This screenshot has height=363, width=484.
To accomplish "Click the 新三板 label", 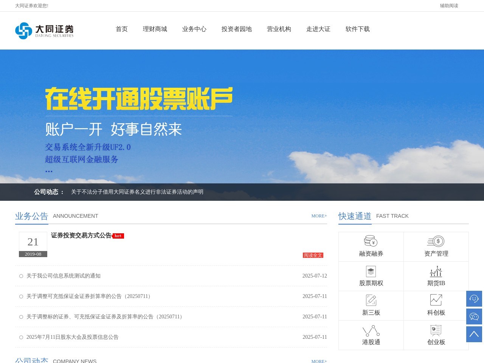I will point(371,313).
